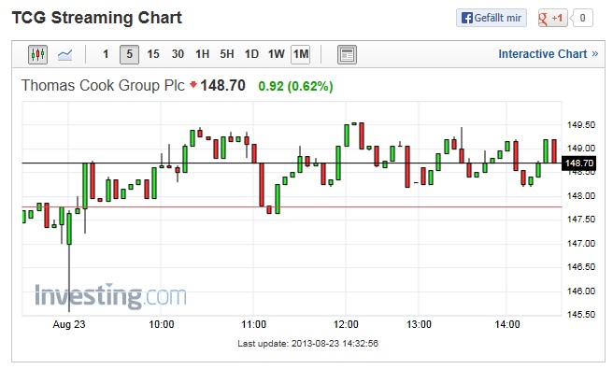
Task: Click the Google +1 icon
Action: tap(552, 18)
